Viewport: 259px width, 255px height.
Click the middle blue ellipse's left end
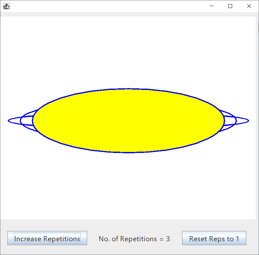tap(20, 121)
